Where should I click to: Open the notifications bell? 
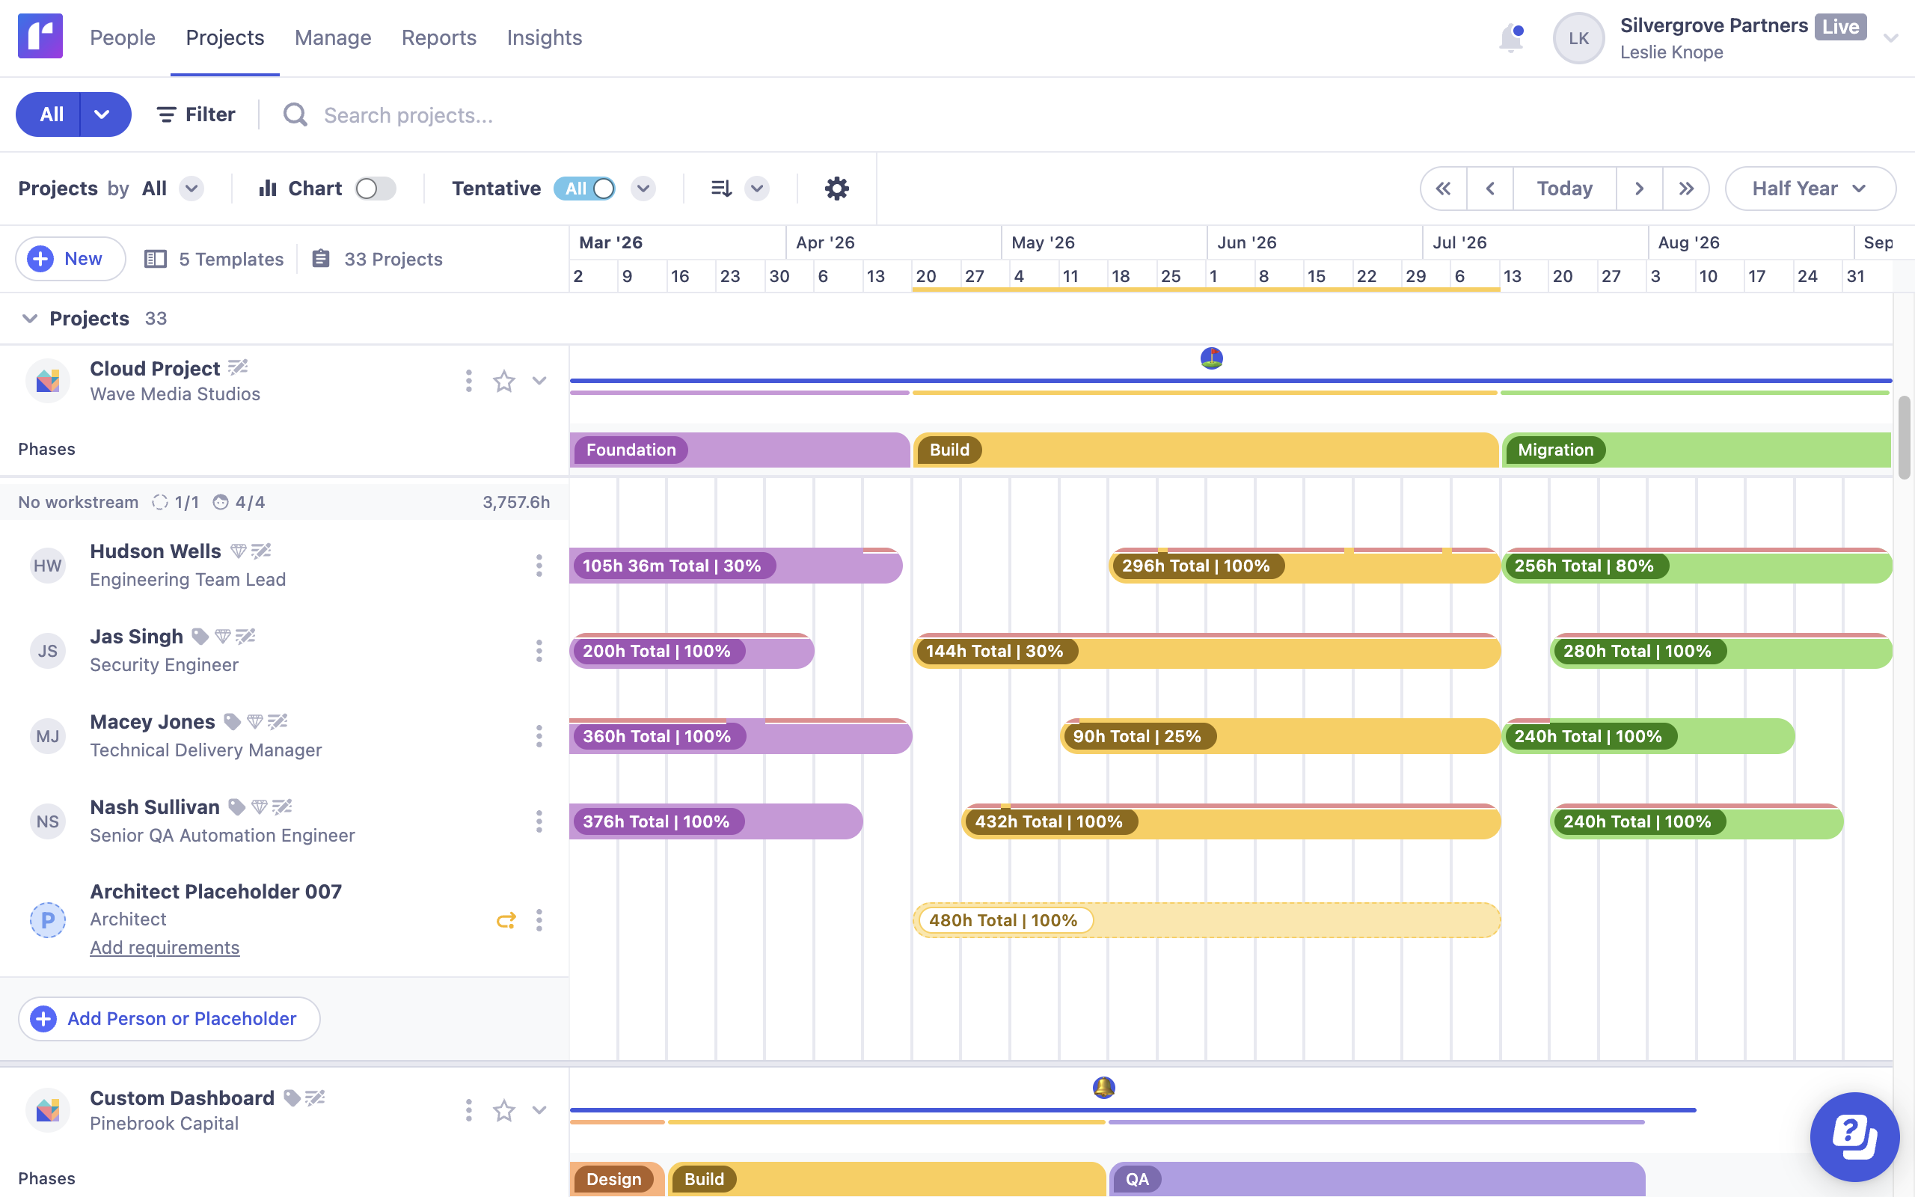click(x=1510, y=37)
